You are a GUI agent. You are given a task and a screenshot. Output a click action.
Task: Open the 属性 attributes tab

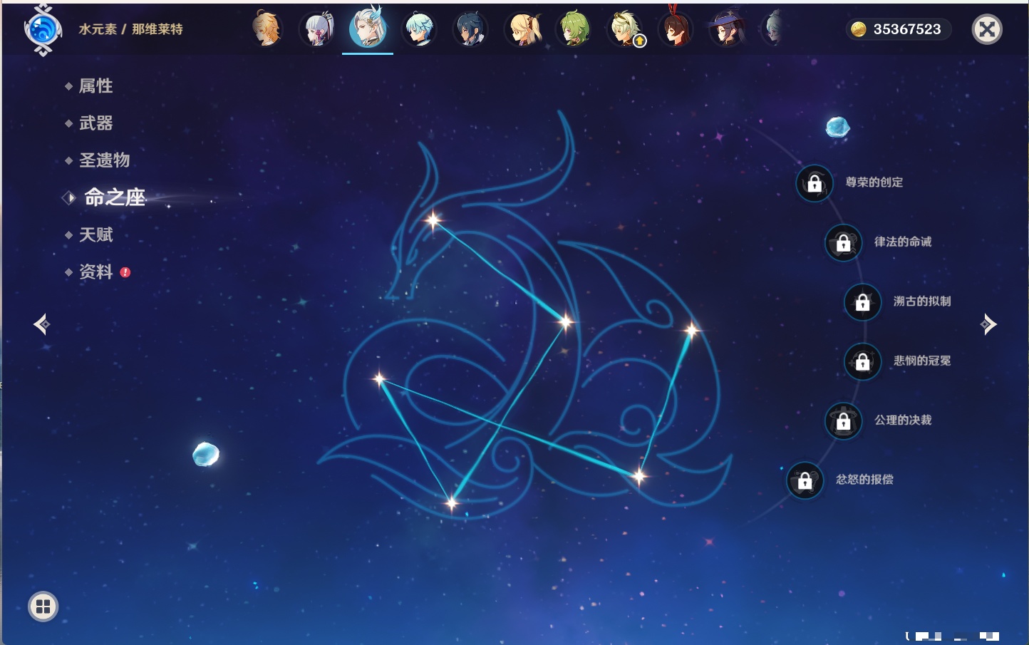tap(95, 86)
